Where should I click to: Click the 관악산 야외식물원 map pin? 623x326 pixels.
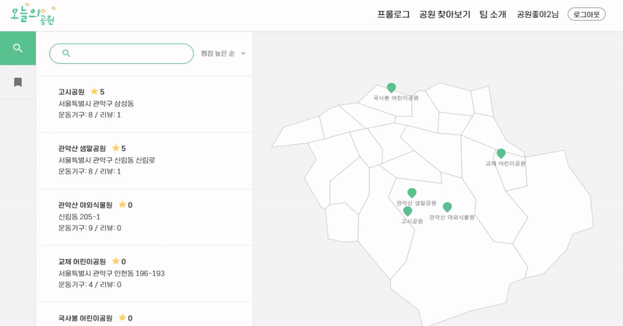[447, 207]
